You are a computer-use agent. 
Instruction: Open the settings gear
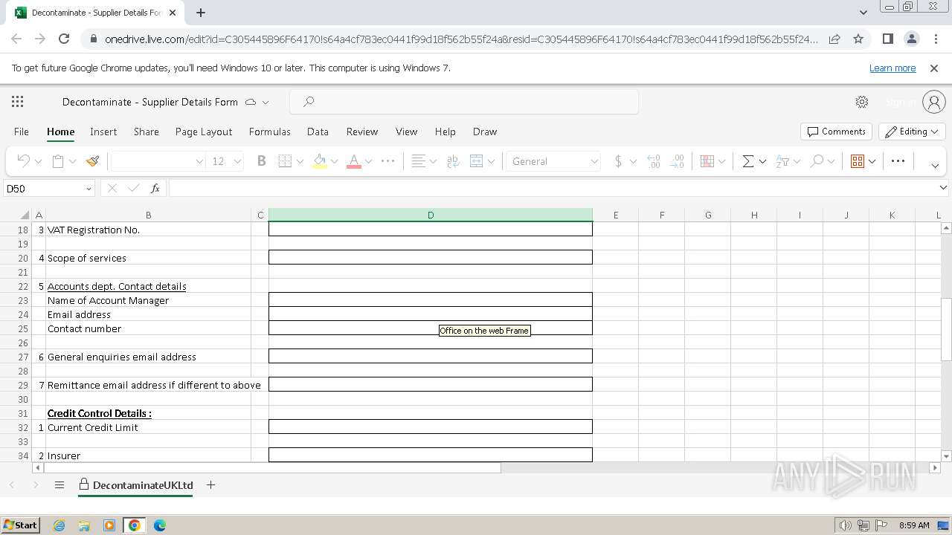point(862,102)
